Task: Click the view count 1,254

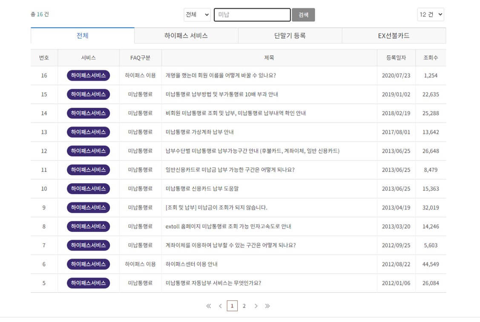Action: (x=431, y=75)
